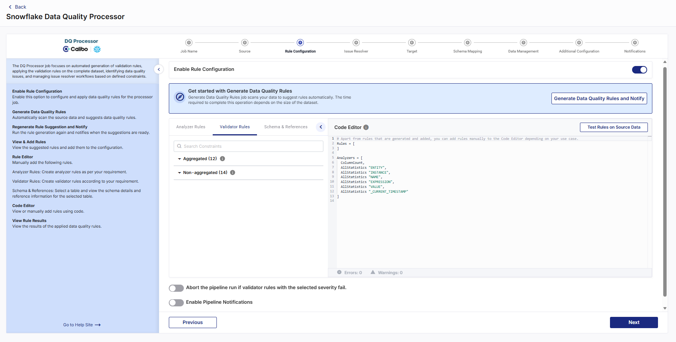Collapse the left help panel chevron
This screenshot has width=676, height=342.
(x=159, y=69)
